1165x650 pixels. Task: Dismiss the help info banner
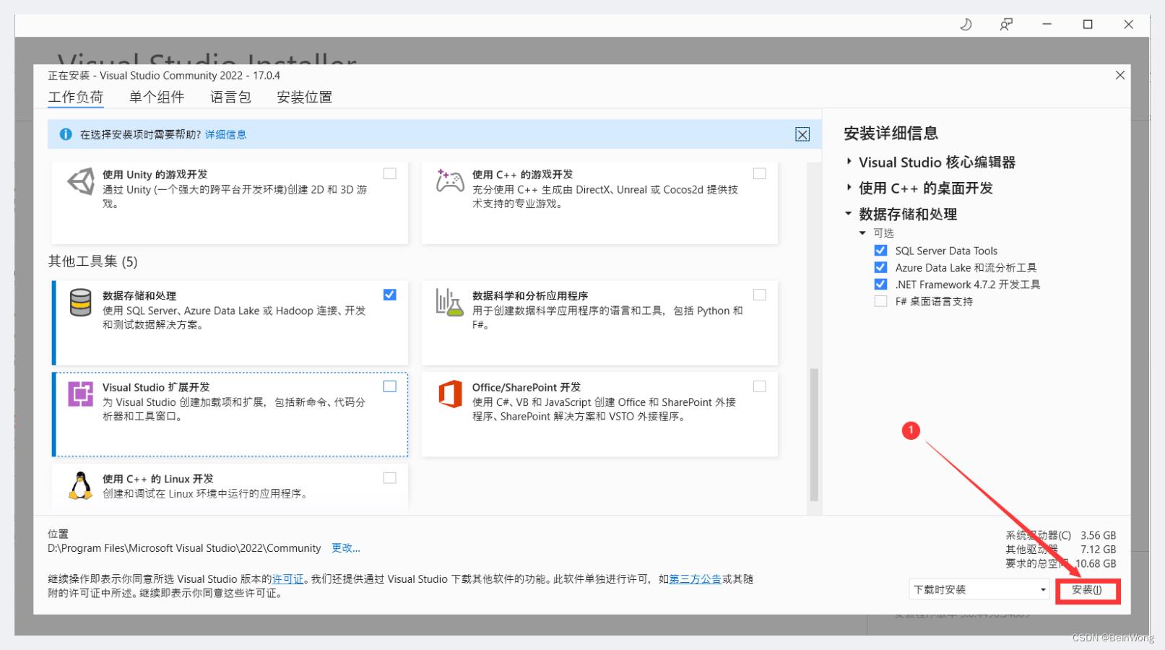pos(802,134)
